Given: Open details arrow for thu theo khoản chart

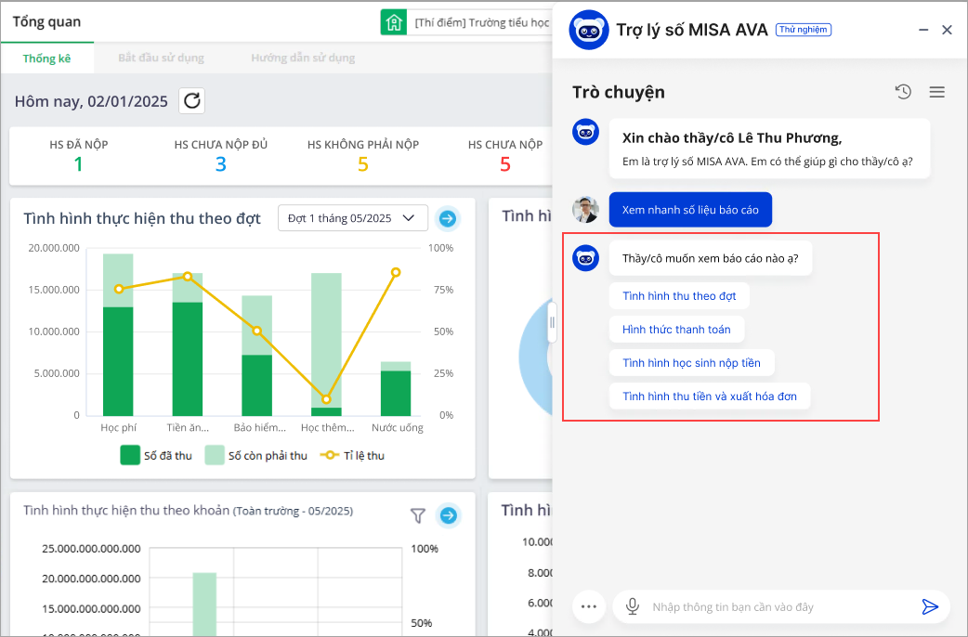Looking at the screenshot, I should (x=448, y=515).
